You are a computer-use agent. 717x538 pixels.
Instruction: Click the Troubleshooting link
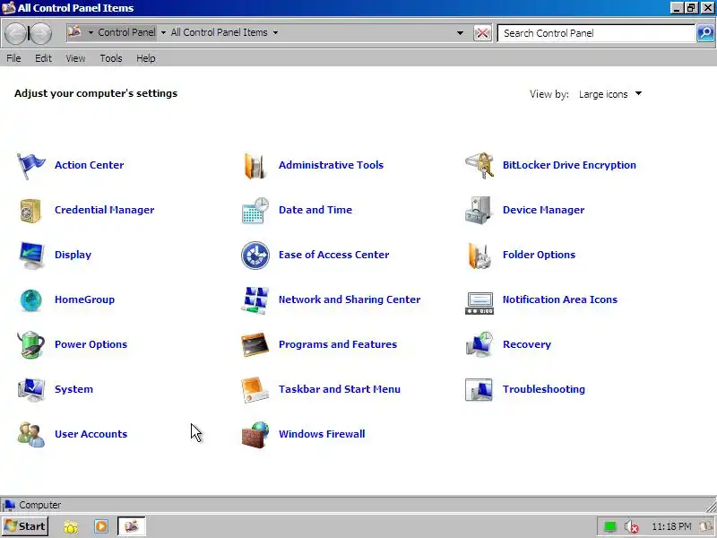[544, 389]
